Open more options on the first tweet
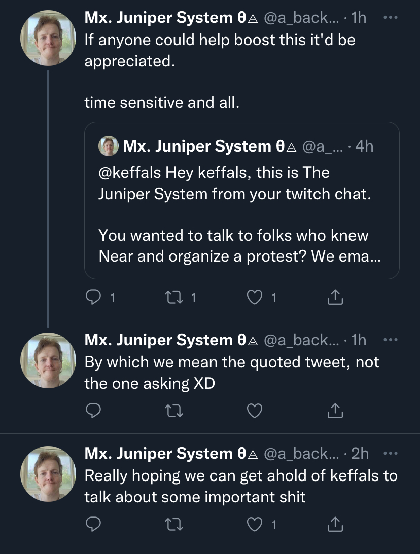 (390, 17)
